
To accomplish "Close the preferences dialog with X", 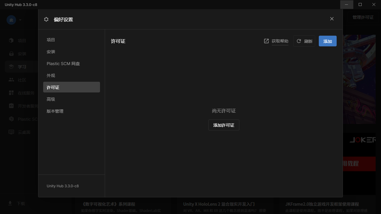I will 332,19.
